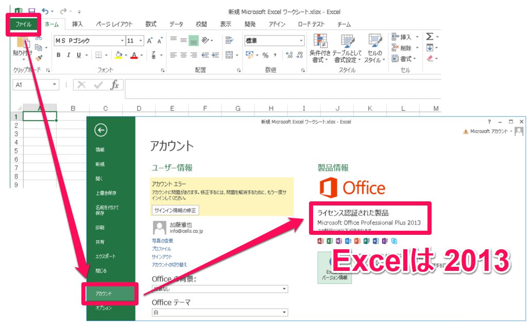Toggle the highlighted Bottom Align button
This screenshot has width=531, height=326.
pyautogui.click(x=194, y=41)
